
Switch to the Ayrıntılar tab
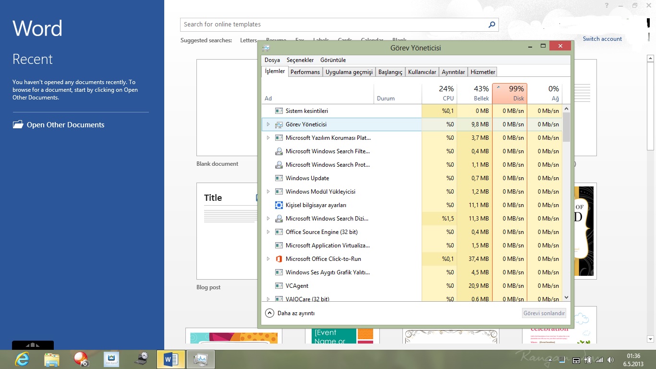pos(453,72)
